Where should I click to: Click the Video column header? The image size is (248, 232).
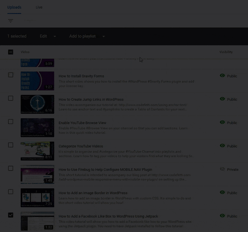(x=25, y=52)
